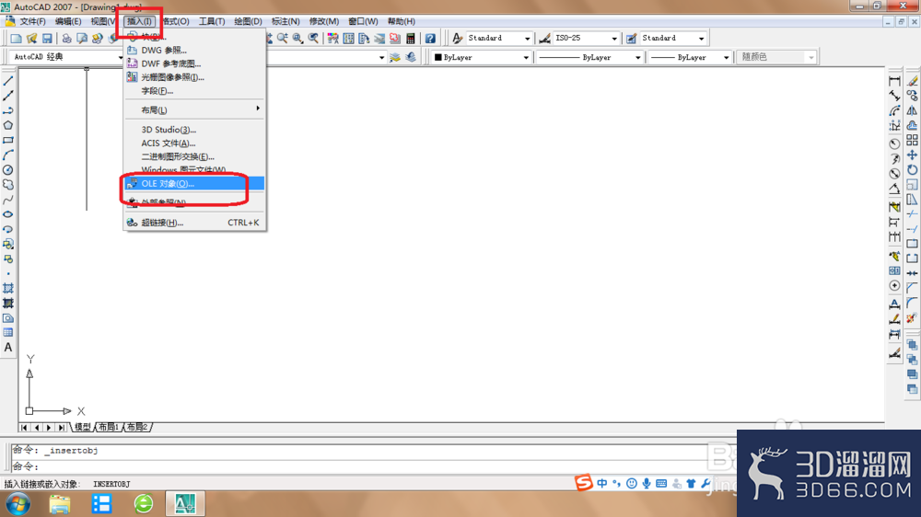This screenshot has width=921, height=517.
Task: Select the Line draw tool
Action: click(8, 80)
